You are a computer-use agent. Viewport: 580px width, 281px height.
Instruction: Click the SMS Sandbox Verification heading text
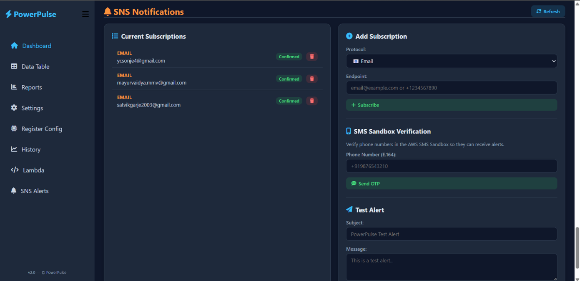click(x=392, y=131)
